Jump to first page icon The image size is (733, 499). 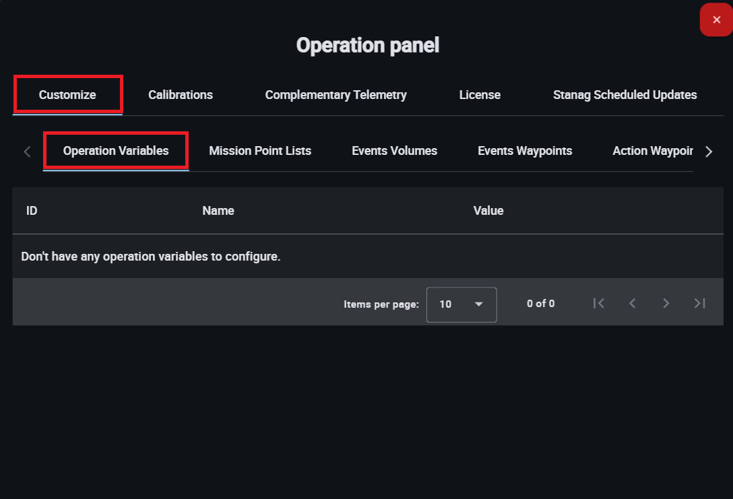click(x=598, y=304)
